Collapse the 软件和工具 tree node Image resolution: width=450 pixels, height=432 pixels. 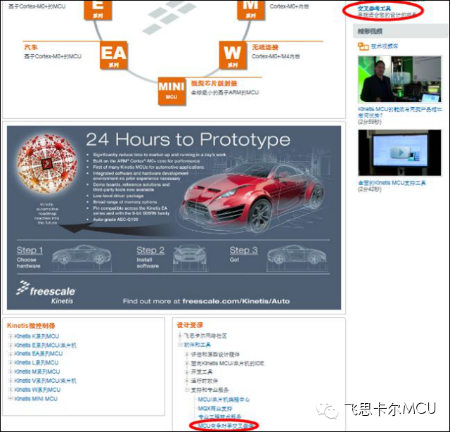coord(180,344)
